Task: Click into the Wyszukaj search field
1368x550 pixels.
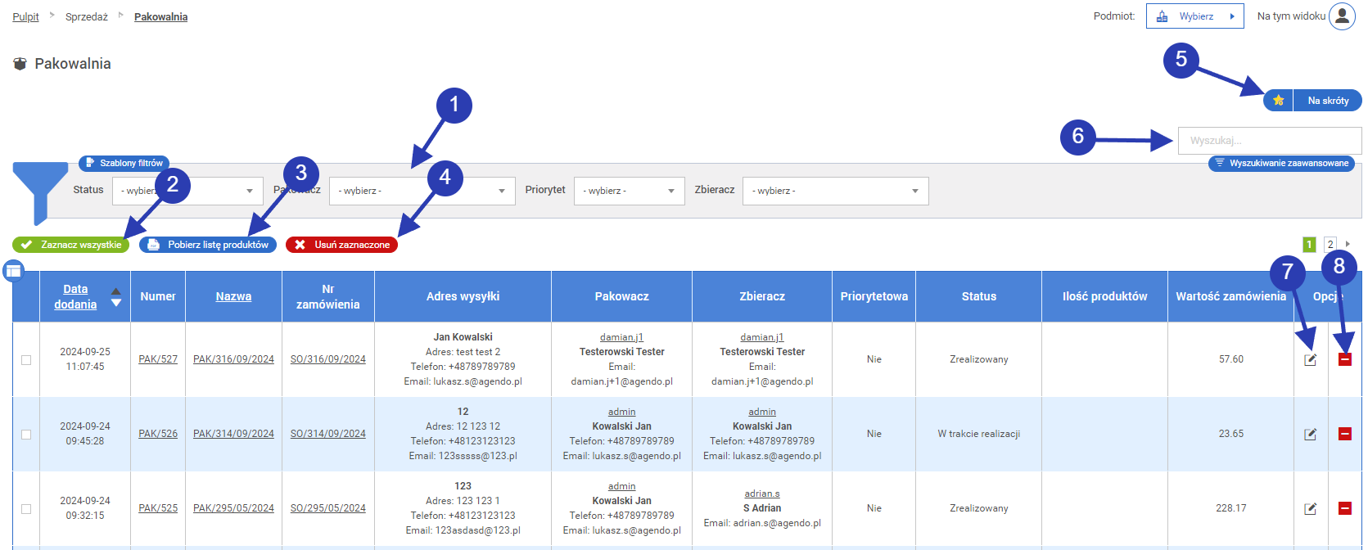Action: click(x=1268, y=141)
